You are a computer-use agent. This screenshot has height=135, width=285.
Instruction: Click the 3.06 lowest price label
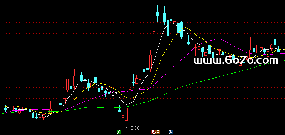pos(135,128)
